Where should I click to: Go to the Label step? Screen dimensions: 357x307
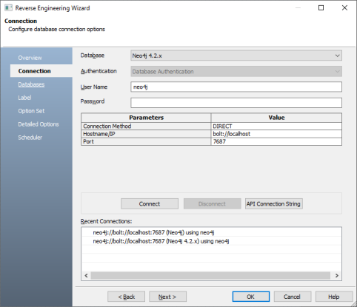[x=24, y=98]
